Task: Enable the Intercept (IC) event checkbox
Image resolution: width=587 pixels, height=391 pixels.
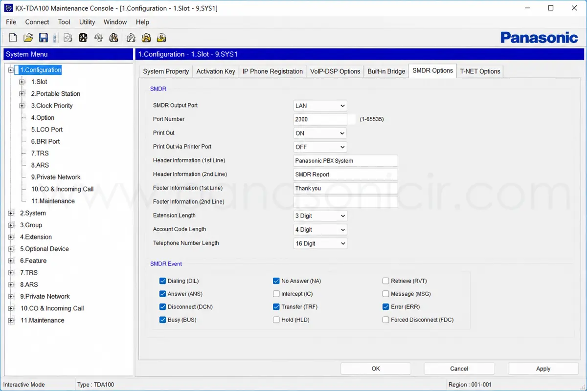Action: (276, 294)
